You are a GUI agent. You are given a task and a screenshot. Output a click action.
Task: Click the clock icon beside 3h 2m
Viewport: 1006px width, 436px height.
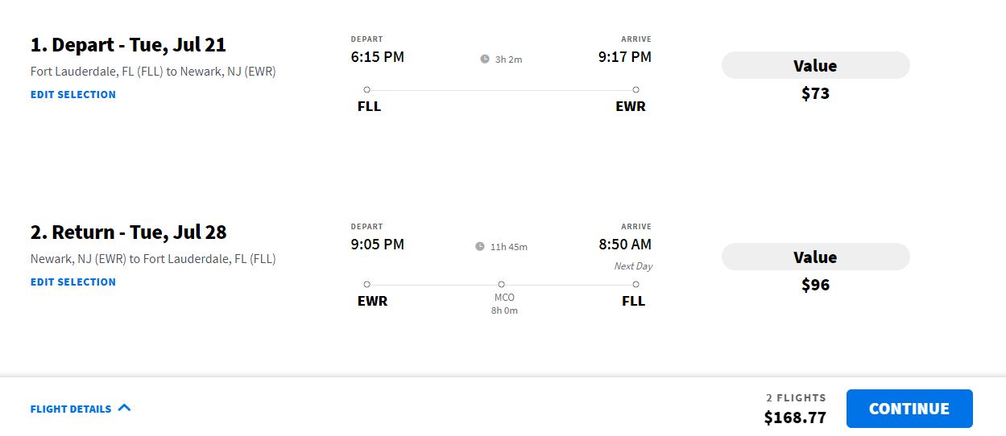pos(485,59)
